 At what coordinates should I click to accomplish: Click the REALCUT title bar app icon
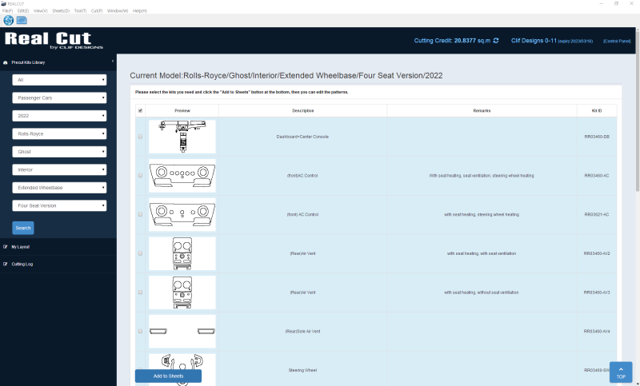(x=4, y=4)
